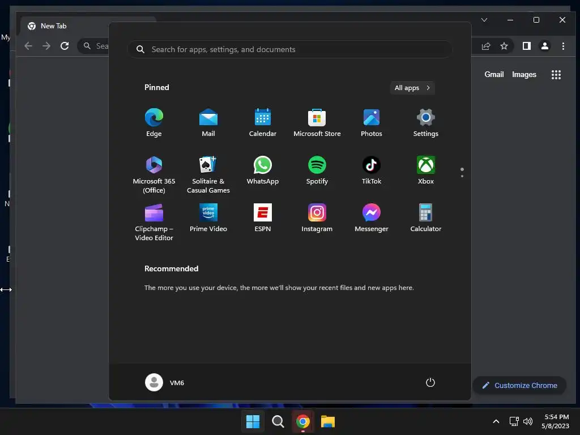The image size is (580, 435).
Task: Go to next page of pinned apps
Action: click(462, 176)
